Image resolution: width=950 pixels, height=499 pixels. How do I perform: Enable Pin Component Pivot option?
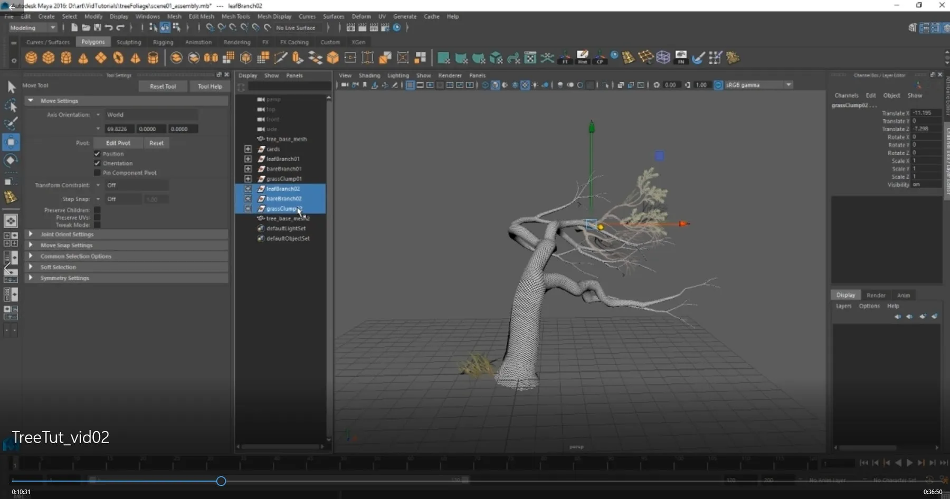pos(97,172)
